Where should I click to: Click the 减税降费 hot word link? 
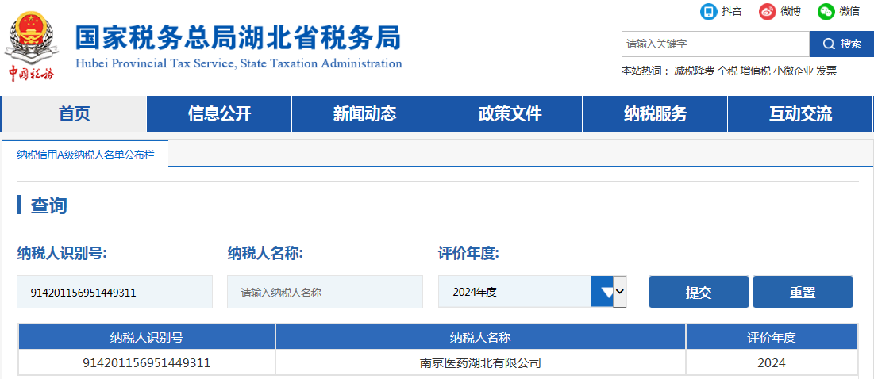694,71
